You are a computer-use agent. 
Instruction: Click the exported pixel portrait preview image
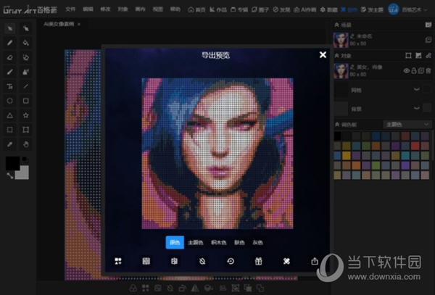(x=217, y=154)
